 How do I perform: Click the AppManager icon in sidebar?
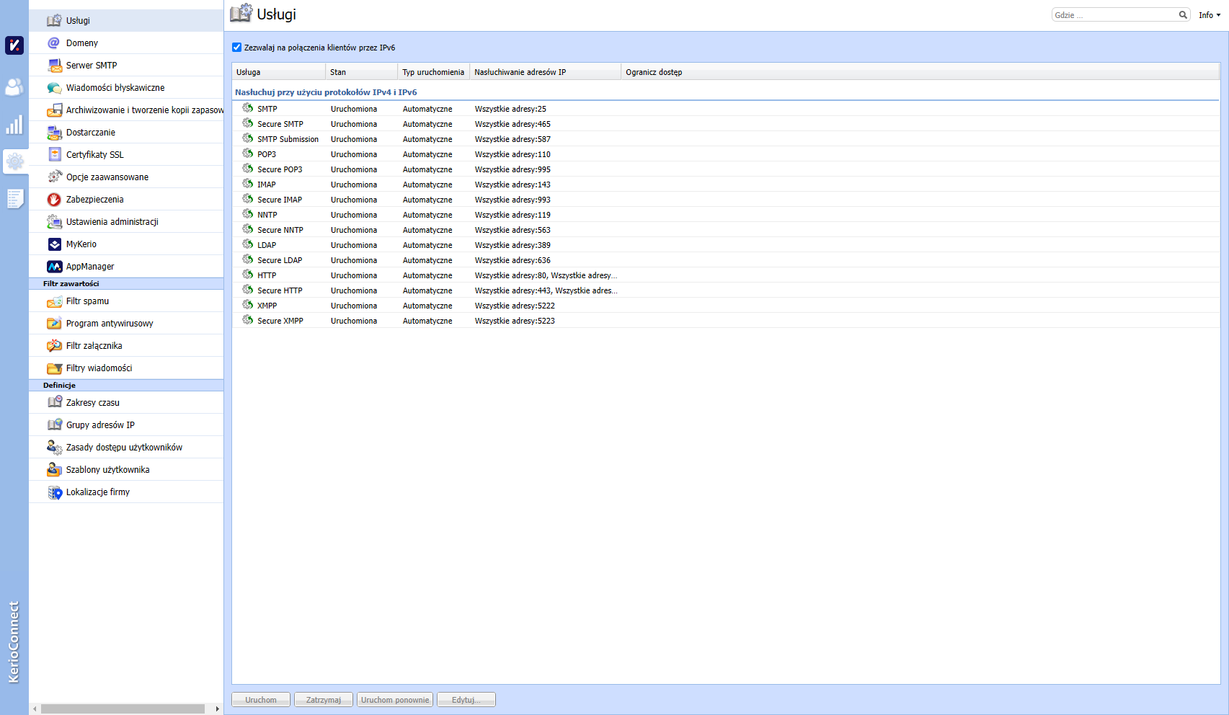tap(54, 267)
